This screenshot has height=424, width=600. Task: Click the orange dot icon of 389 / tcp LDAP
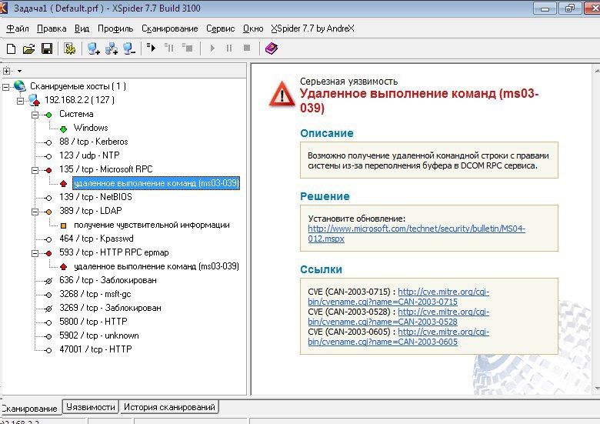(48, 212)
